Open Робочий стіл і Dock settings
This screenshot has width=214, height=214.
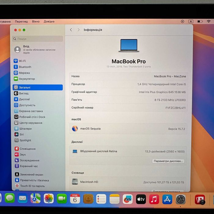[30, 117]
